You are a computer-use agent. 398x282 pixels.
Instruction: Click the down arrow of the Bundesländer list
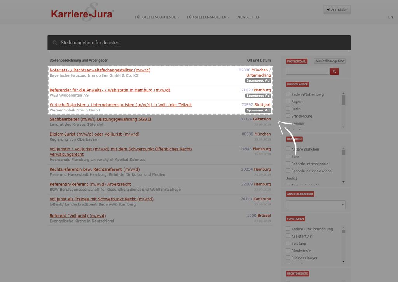click(x=343, y=127)
